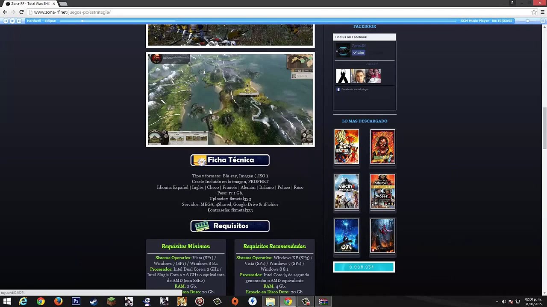Open File Explorer from the taskbar

[x=270, y=301]
